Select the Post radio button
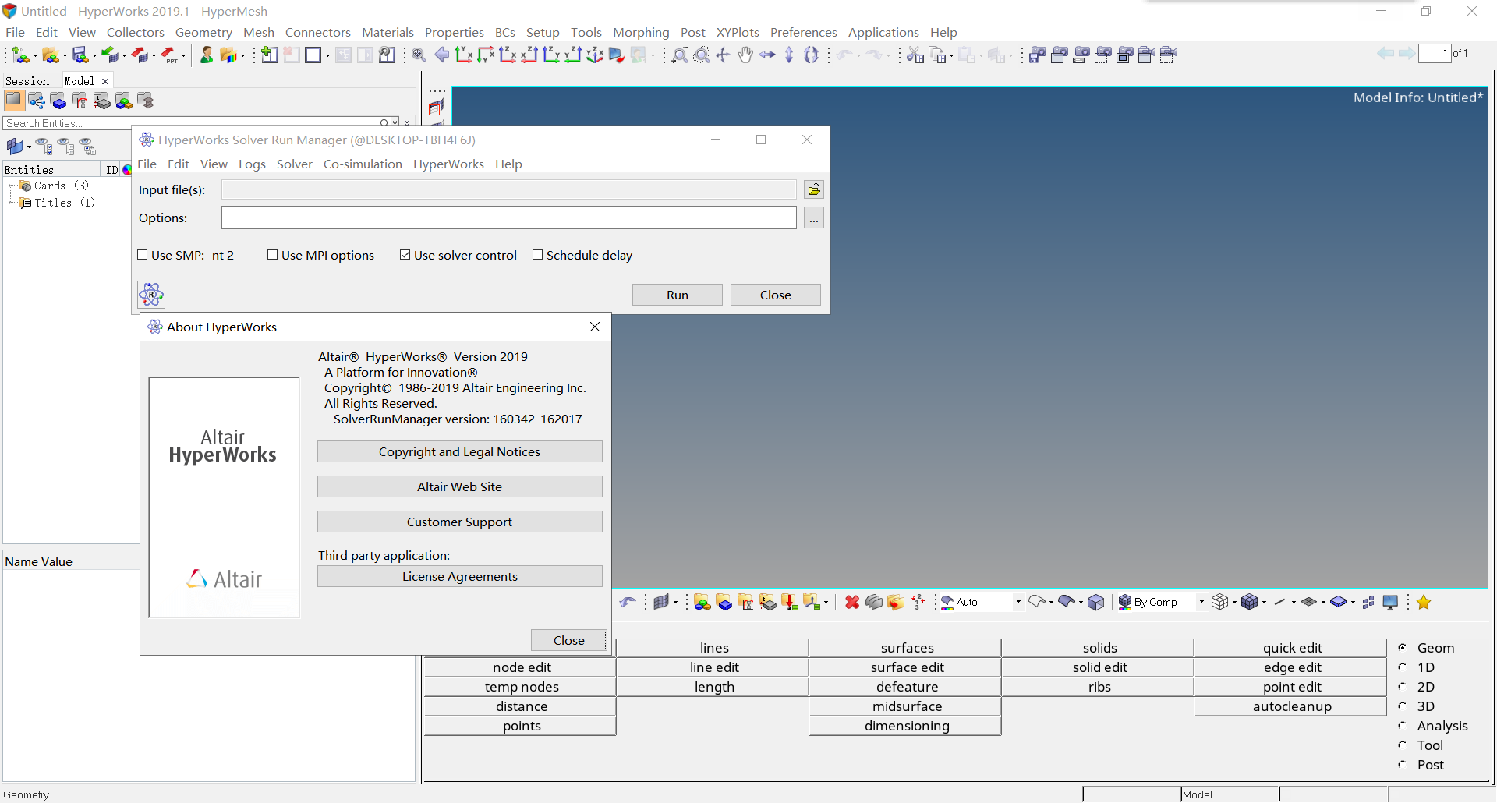Viewport: 1497px width, 803px height. tap(1402, 764)
